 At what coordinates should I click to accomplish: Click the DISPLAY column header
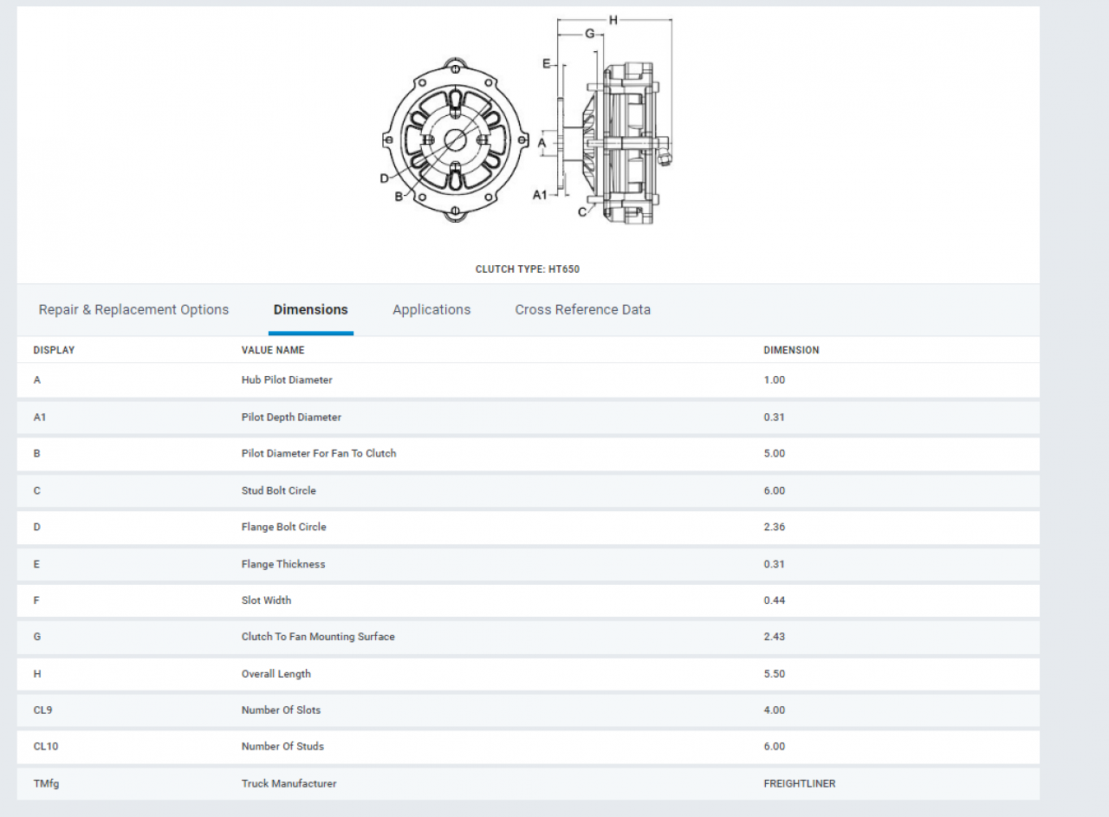(x=54, y=350)
